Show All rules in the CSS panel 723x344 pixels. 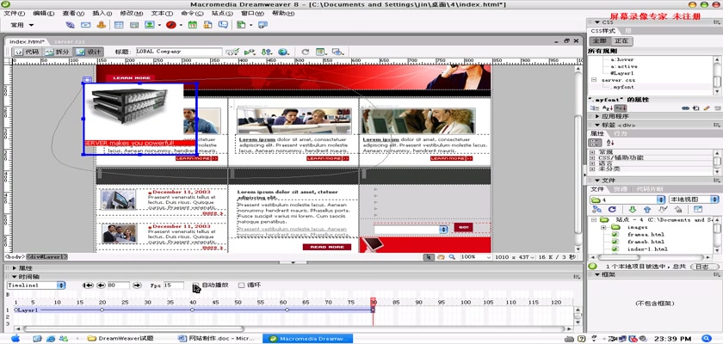(x=599, y=41)
